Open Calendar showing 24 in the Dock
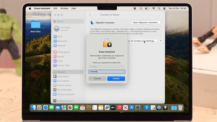The width and height of the screenshot is (217, 122). tap(82, 108)
